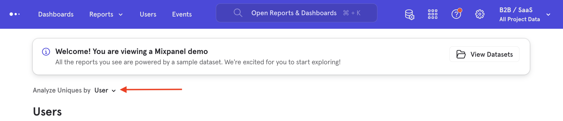Open the settings gear icon
The image size is (563, 121).
click(x=480, y=14)
